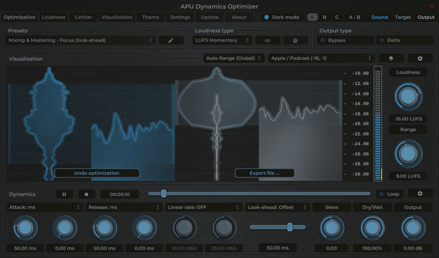
Task: Click the Export file button
Action: pos(264,173)
